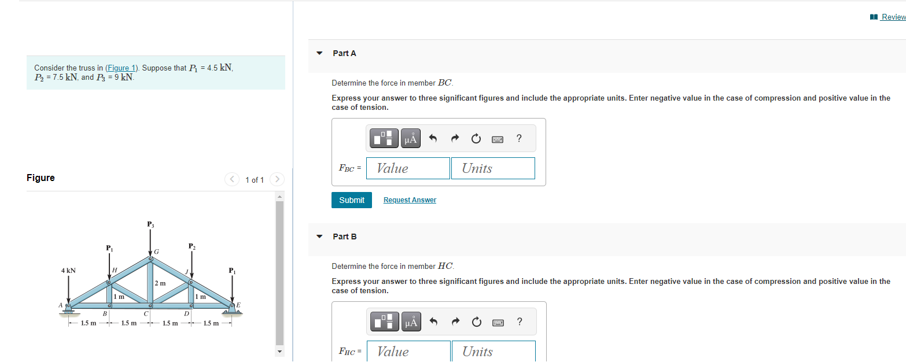
Task: Open symbols µÅ button in Part B toolbar
Action: click(x=410, y=322)
